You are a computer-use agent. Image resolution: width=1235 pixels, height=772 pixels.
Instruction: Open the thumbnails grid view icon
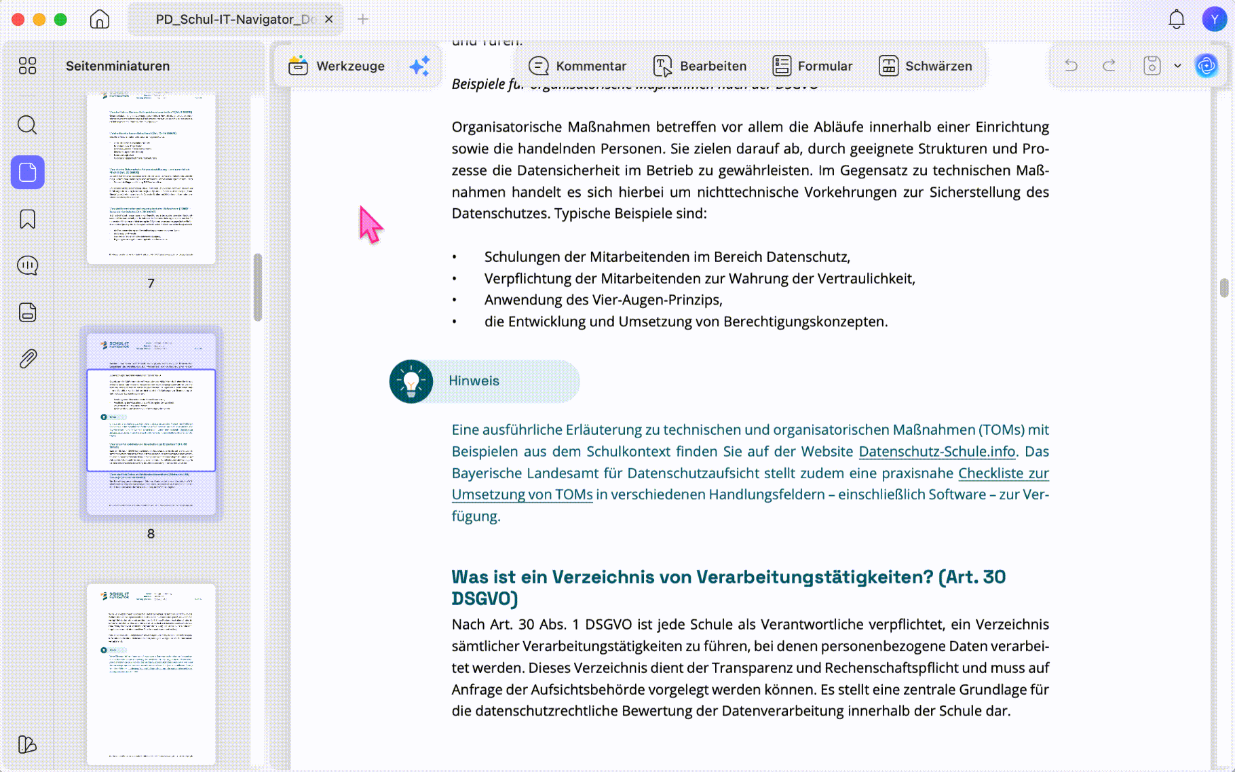[x=28, y=66]
